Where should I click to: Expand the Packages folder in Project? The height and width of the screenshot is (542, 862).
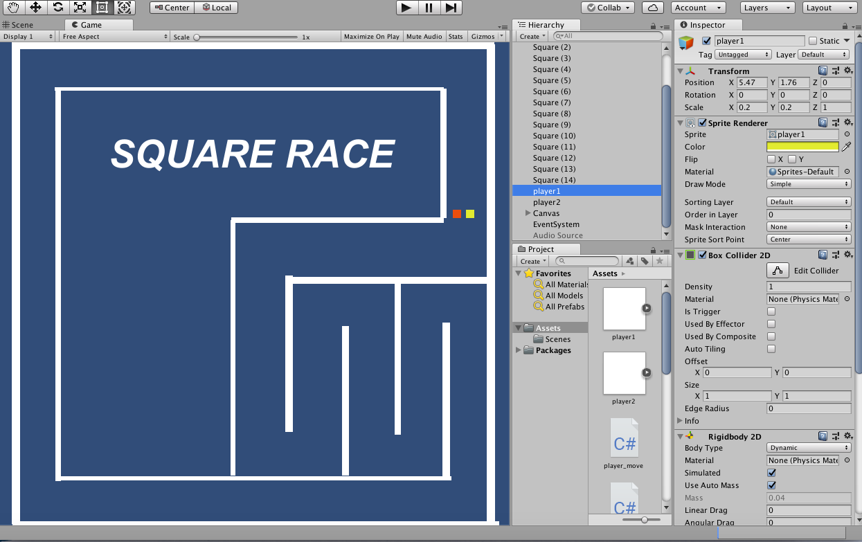click(518, 350)
